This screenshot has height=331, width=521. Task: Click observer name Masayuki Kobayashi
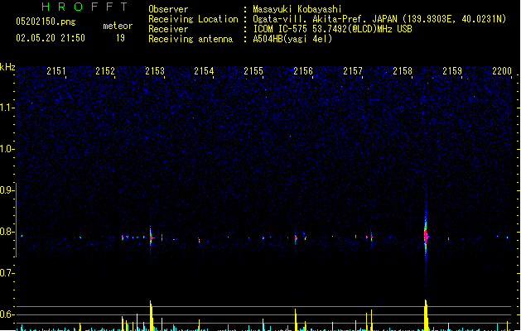tap(297, 9)
